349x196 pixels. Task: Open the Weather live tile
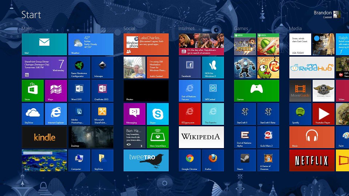pyautogui.click(x=91, y=44)
